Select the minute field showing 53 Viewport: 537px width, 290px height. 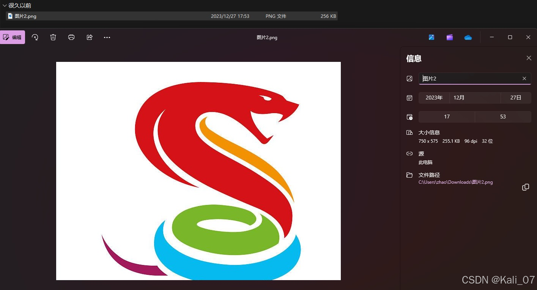(x=503, y=117)
